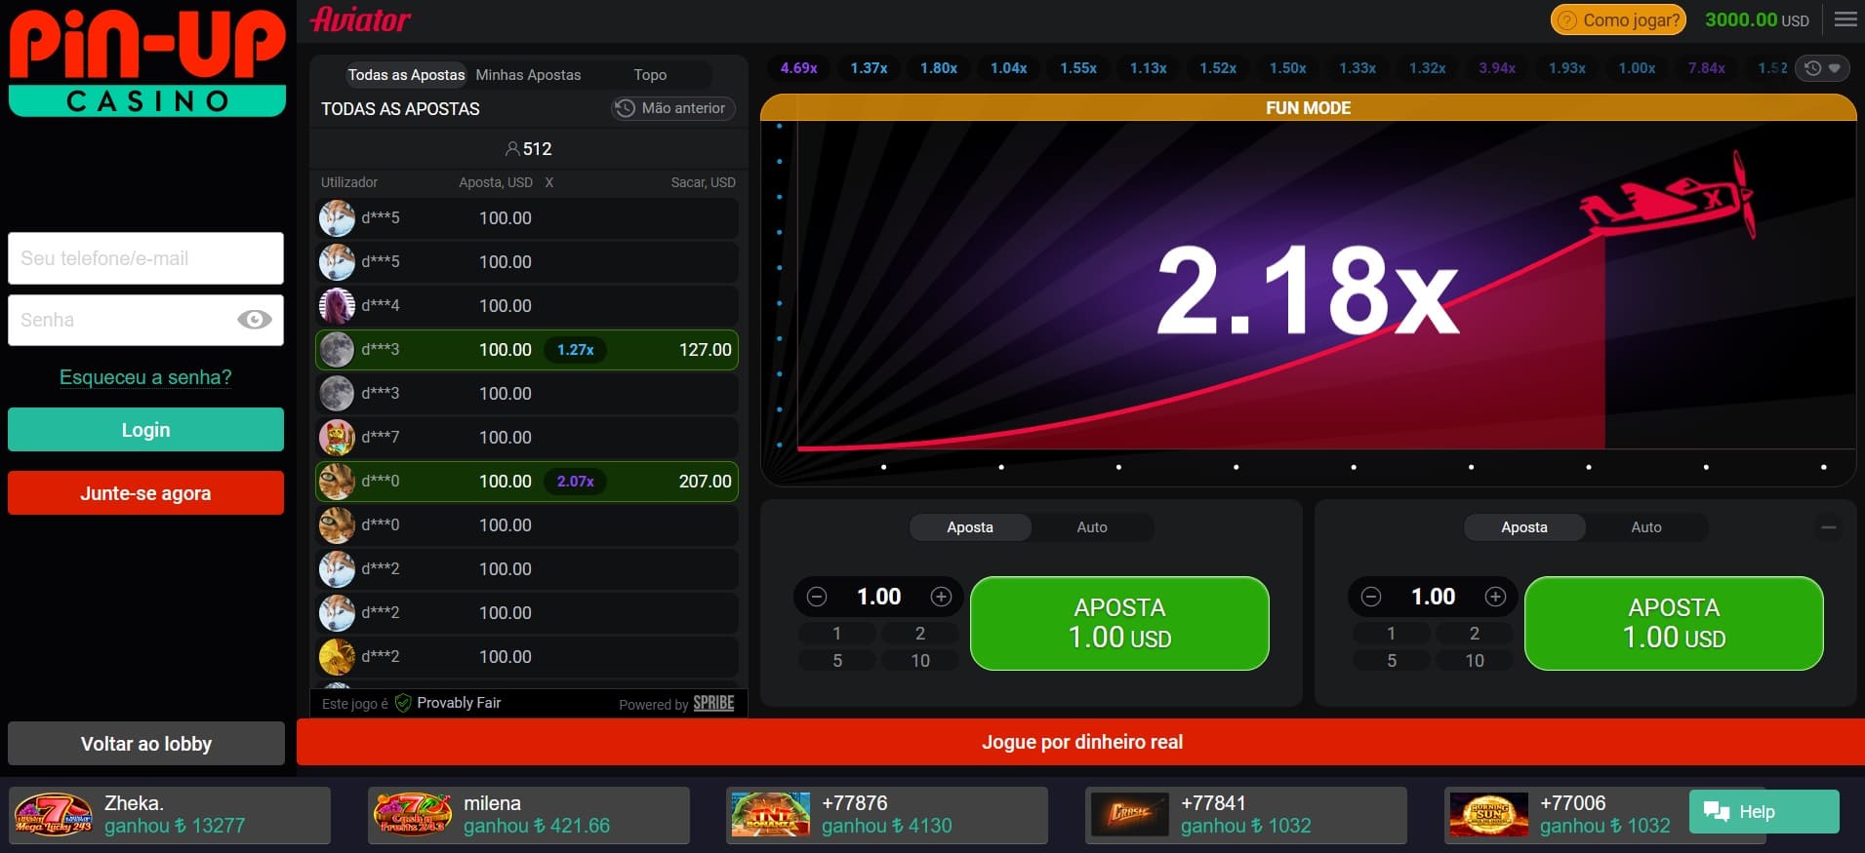This screenshot has width=1865, height=853.
Task: Click the Provably Fair shield icon
Action: pyautogui.click(x=403, y=703)
